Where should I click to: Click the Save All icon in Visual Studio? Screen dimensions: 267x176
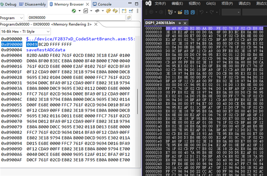(193, 12)
